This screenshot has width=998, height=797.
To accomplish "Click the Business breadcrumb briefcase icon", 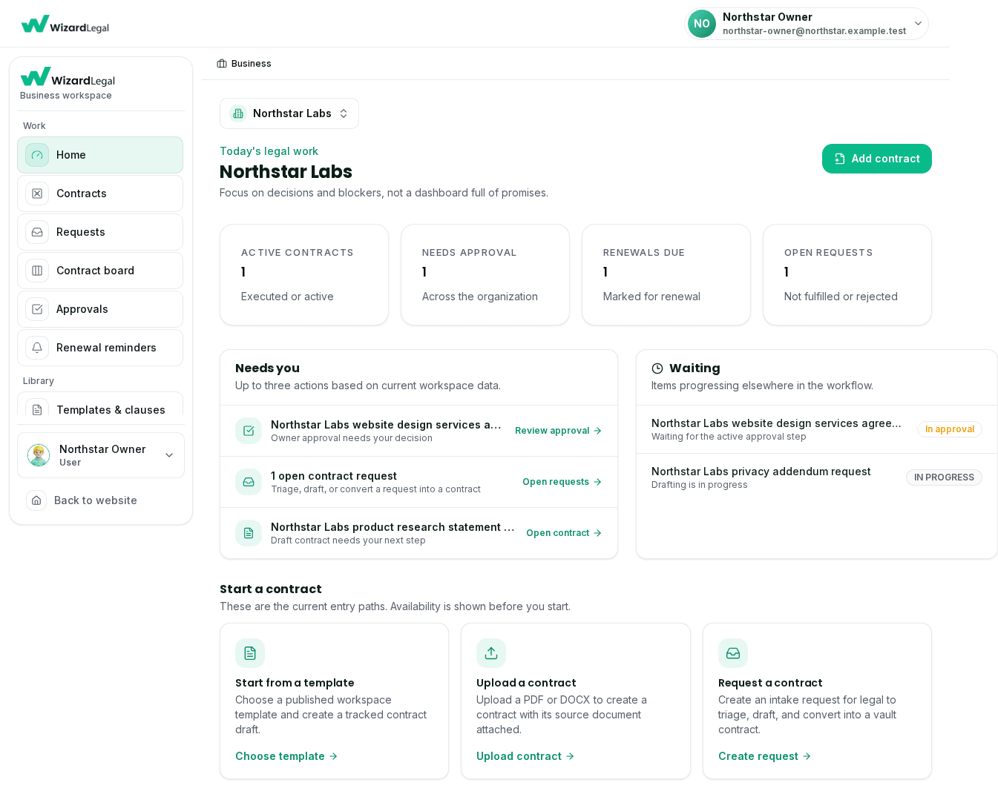I will (222, 64).
